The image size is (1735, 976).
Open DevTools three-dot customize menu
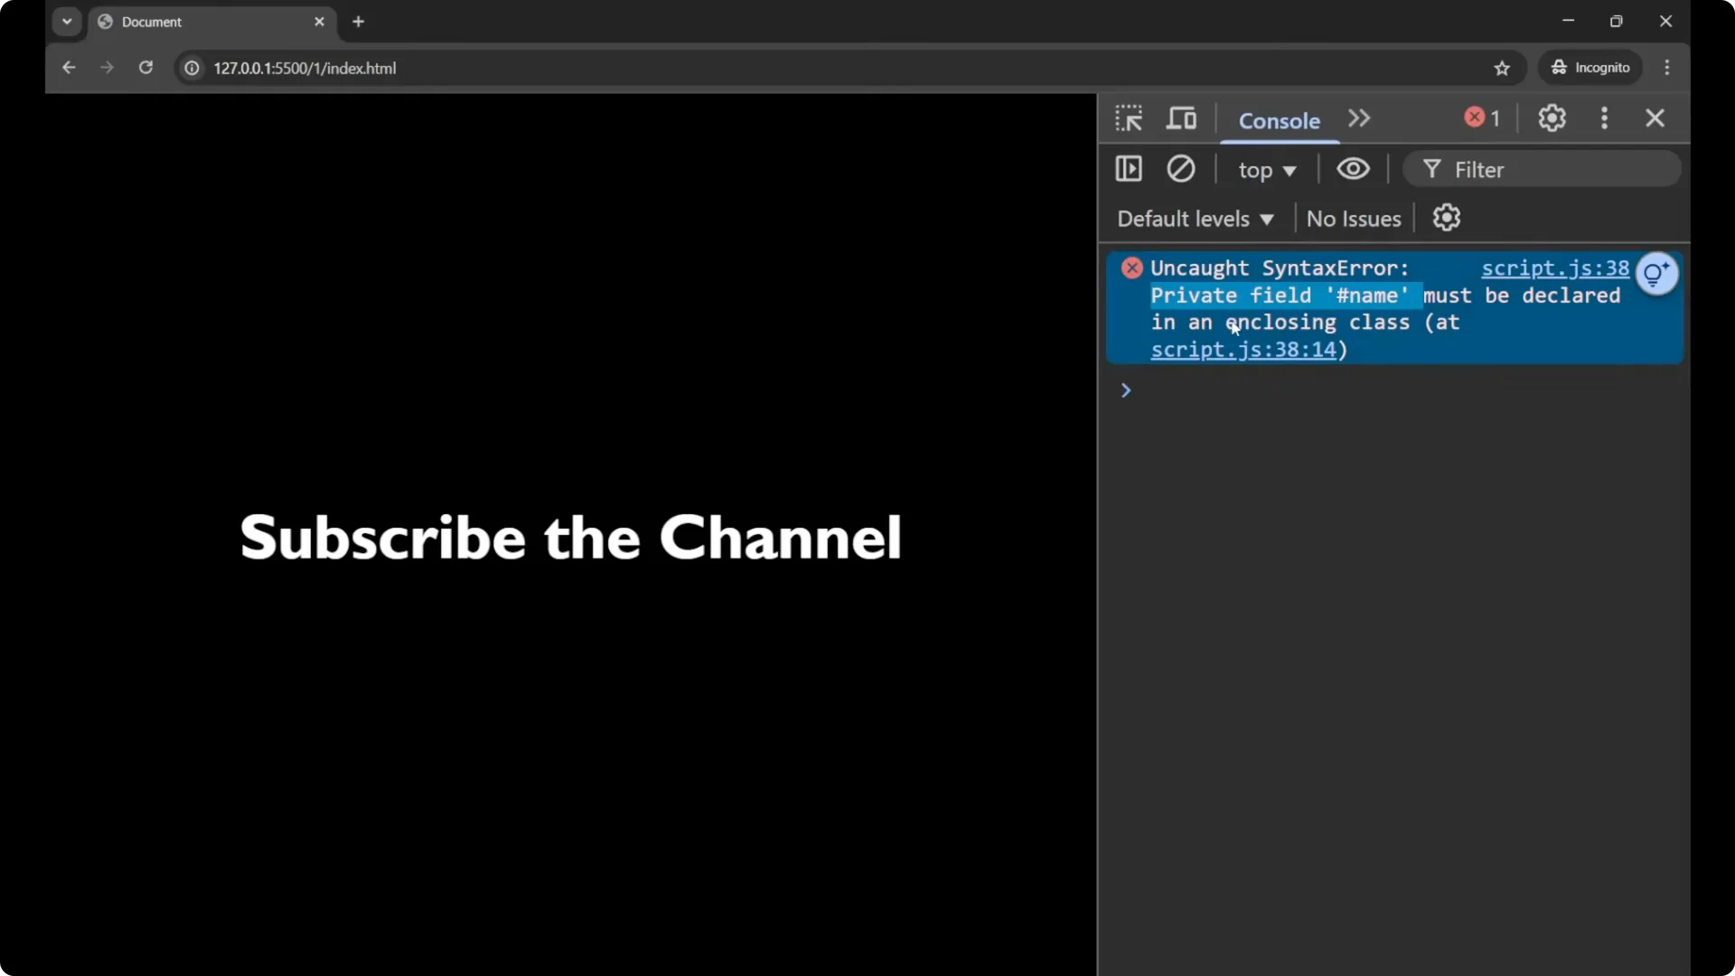pos(1604,118)
